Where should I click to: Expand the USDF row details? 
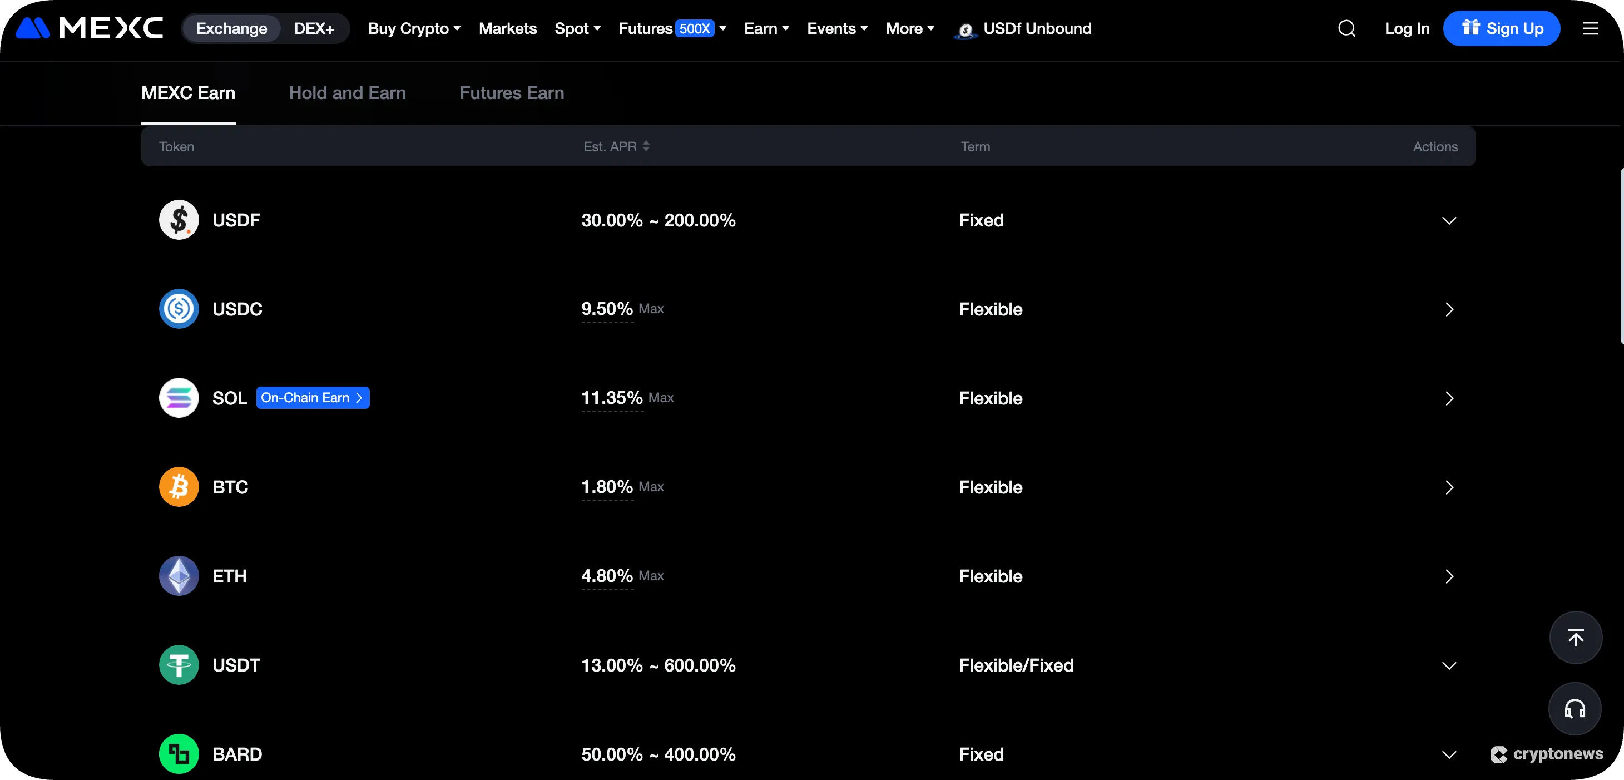(x=1449, y=220)
